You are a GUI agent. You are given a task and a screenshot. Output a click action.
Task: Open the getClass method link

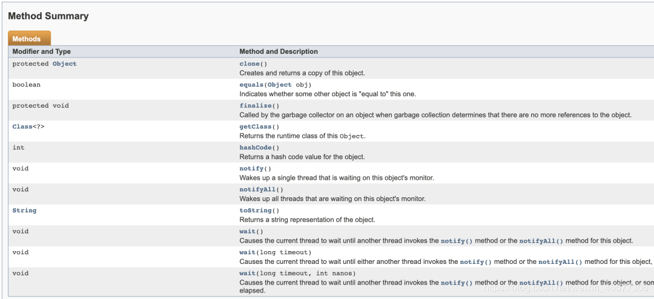256,126
